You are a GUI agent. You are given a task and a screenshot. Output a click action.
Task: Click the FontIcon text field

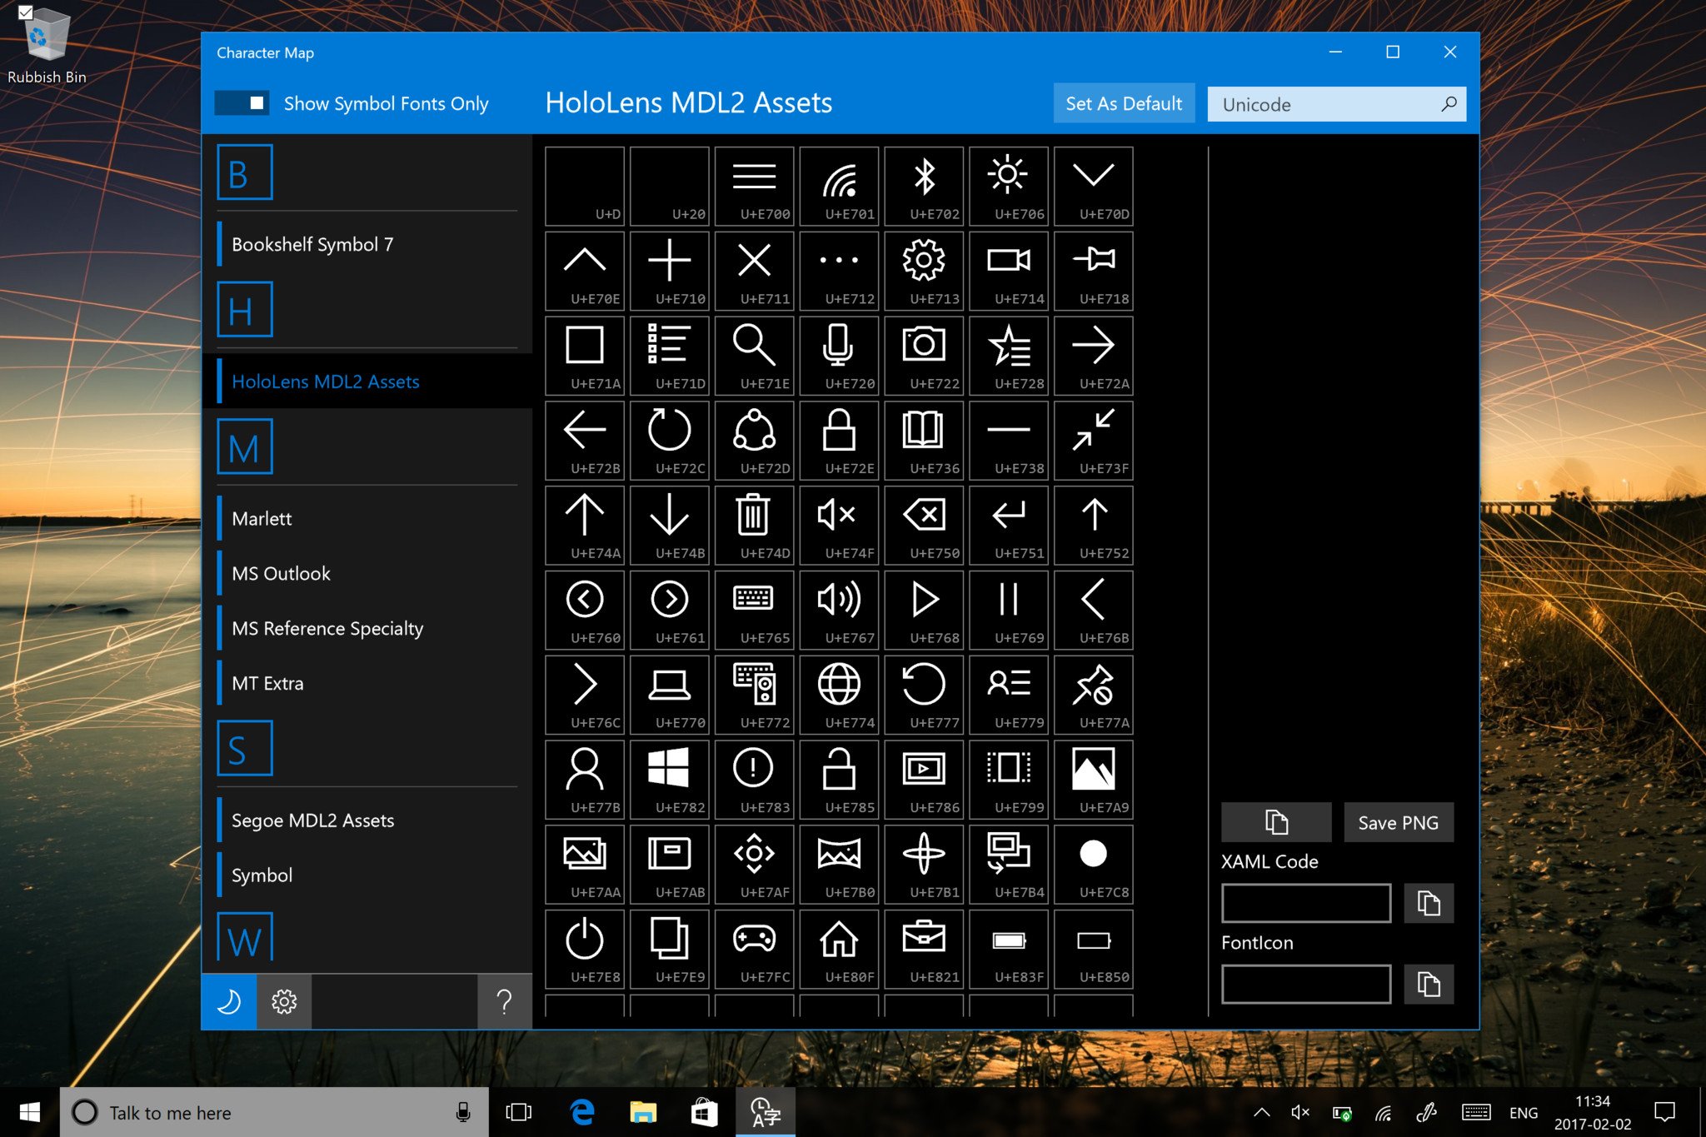(x=1306, y=984)
